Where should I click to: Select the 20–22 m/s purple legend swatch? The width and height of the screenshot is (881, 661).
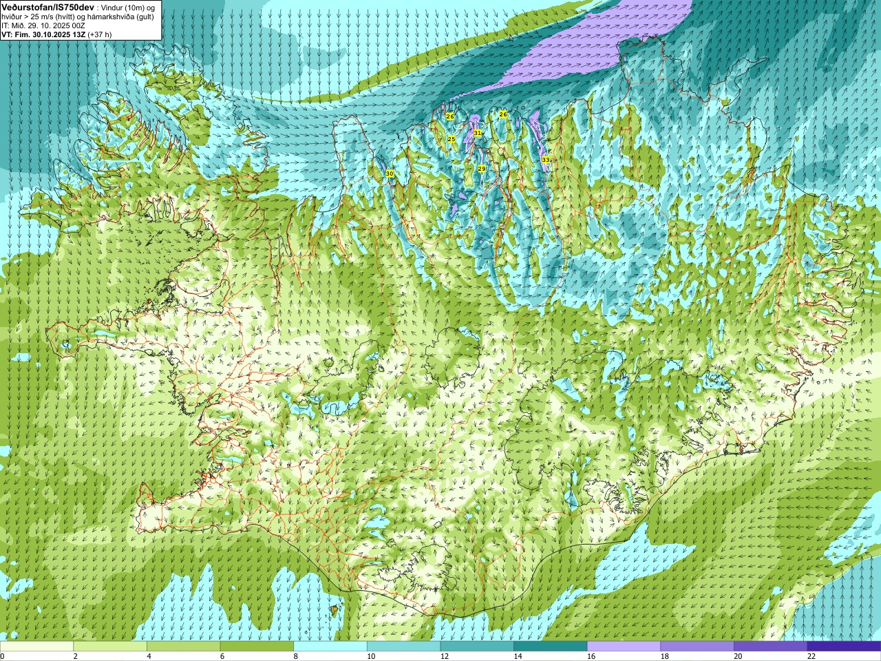click(x=771, y=647)
